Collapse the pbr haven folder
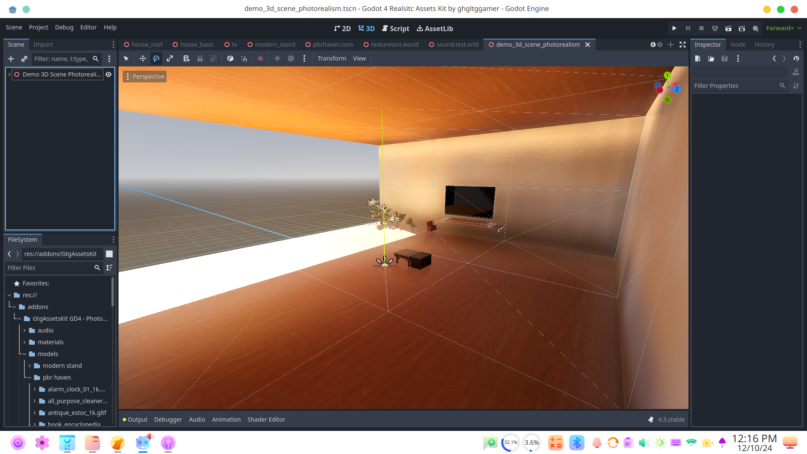This screenshot has width=807, height=454. 30,377
